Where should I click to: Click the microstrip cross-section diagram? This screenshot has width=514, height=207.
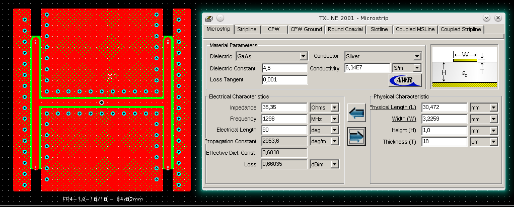(x=464, y=67)
